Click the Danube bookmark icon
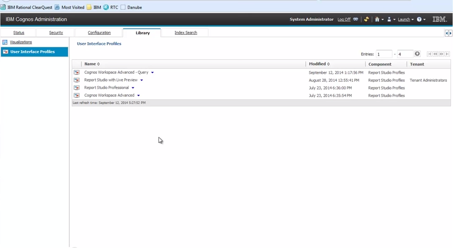 pos(123,7)
